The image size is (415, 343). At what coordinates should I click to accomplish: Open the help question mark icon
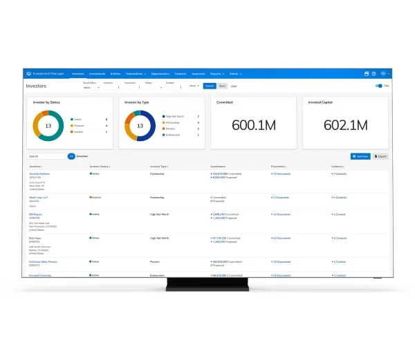(373, 74)
